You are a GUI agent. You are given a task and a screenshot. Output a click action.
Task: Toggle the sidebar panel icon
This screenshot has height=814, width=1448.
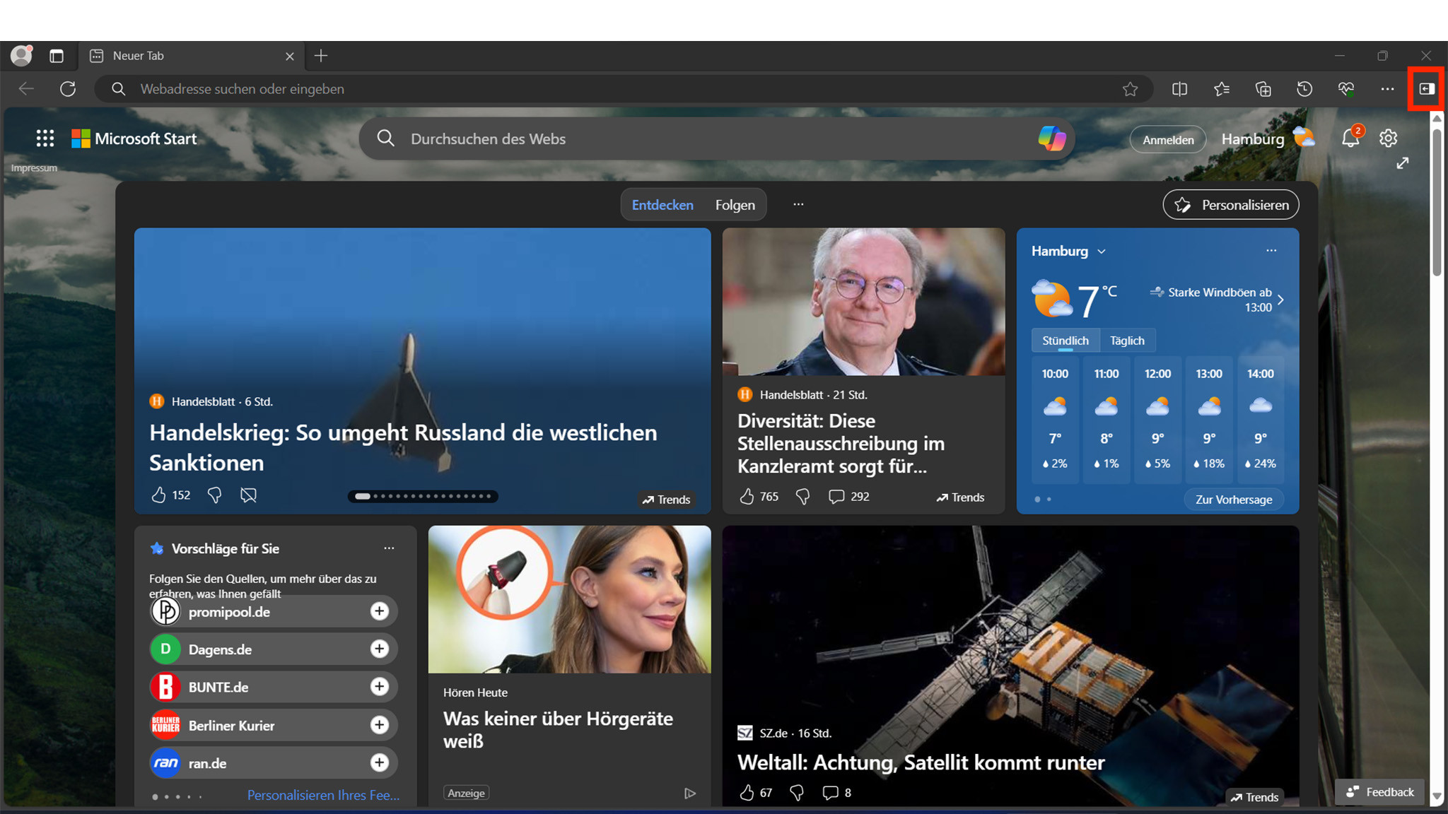click(x=1427, y=89)
